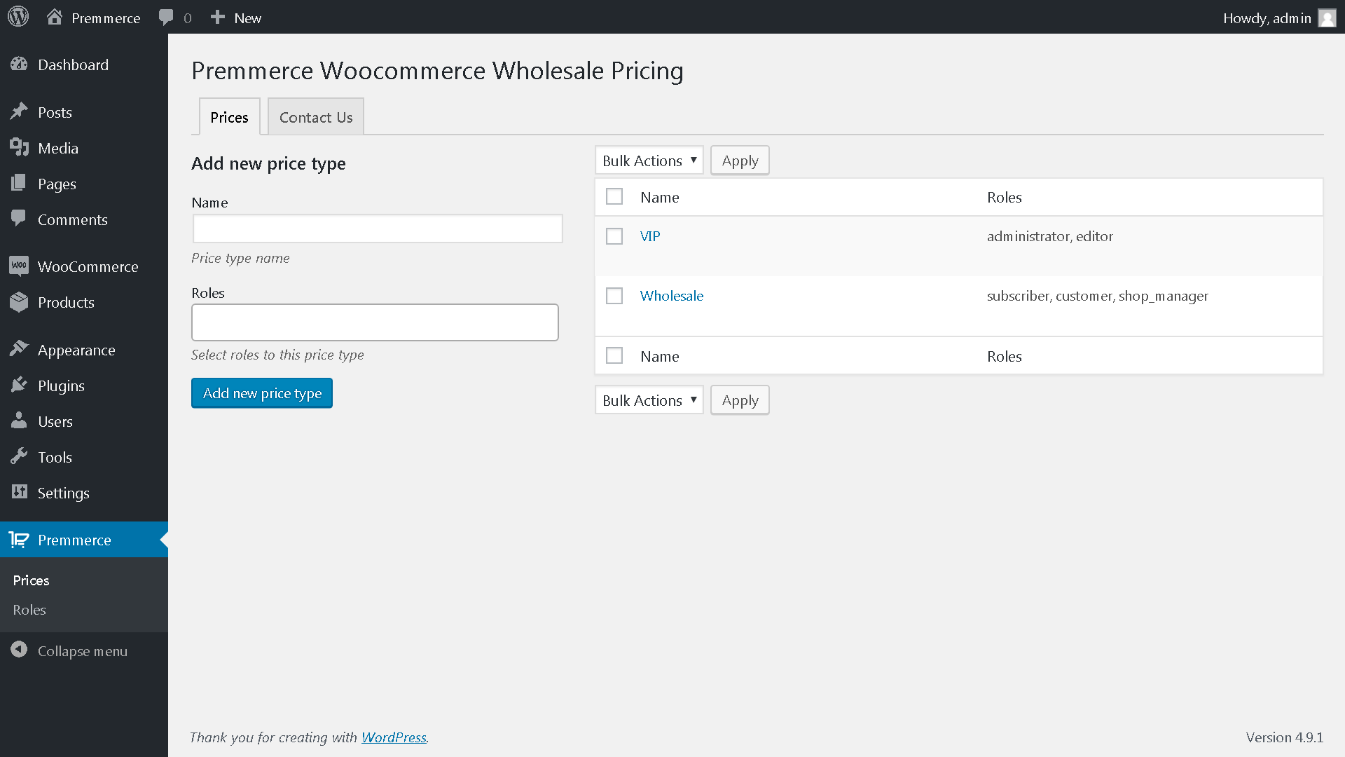Select the Prices submenu under Premmerce
The image size is (1345, 757).
point(31,580)
